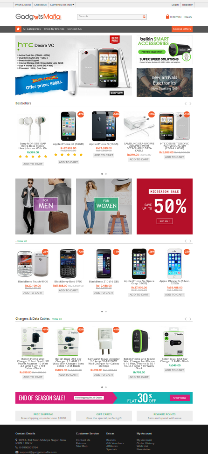Click SHOP NOW on HTC Desire banner
The image size is (208, 454).
[117, 93]
